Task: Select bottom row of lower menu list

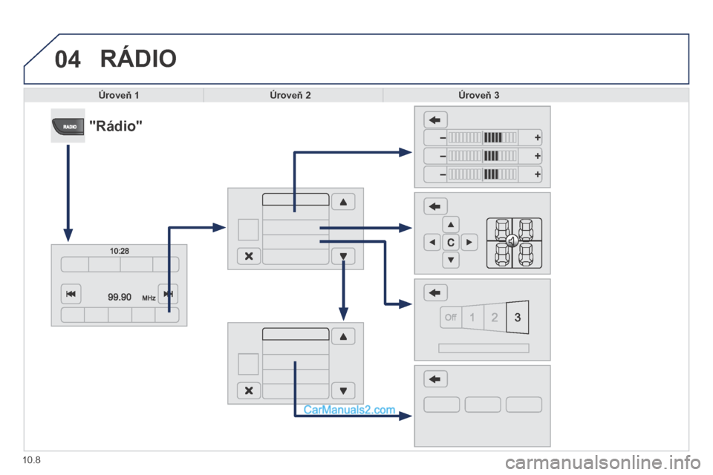Action: click(296, 391)
